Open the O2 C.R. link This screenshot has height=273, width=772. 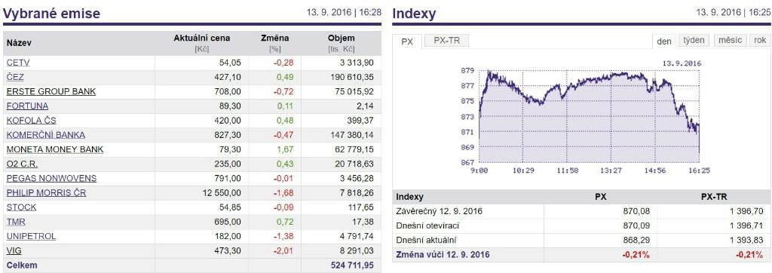22,164
